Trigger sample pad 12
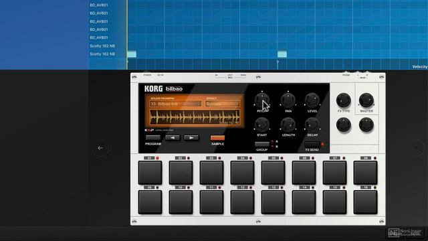 point(242,202)
